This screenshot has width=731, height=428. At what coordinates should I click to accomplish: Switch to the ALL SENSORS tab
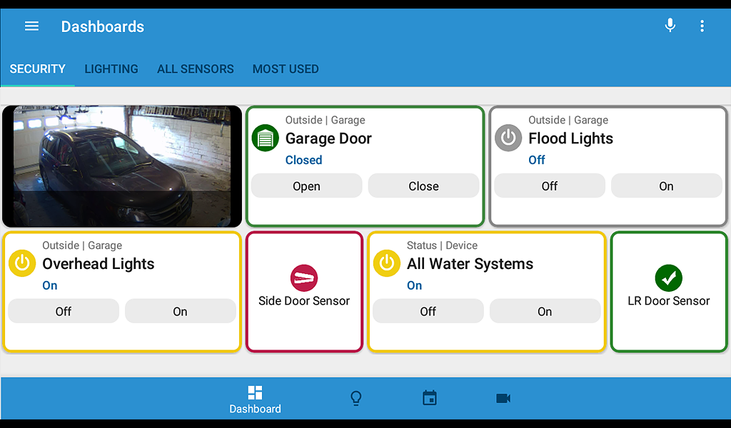click(196, 69)
